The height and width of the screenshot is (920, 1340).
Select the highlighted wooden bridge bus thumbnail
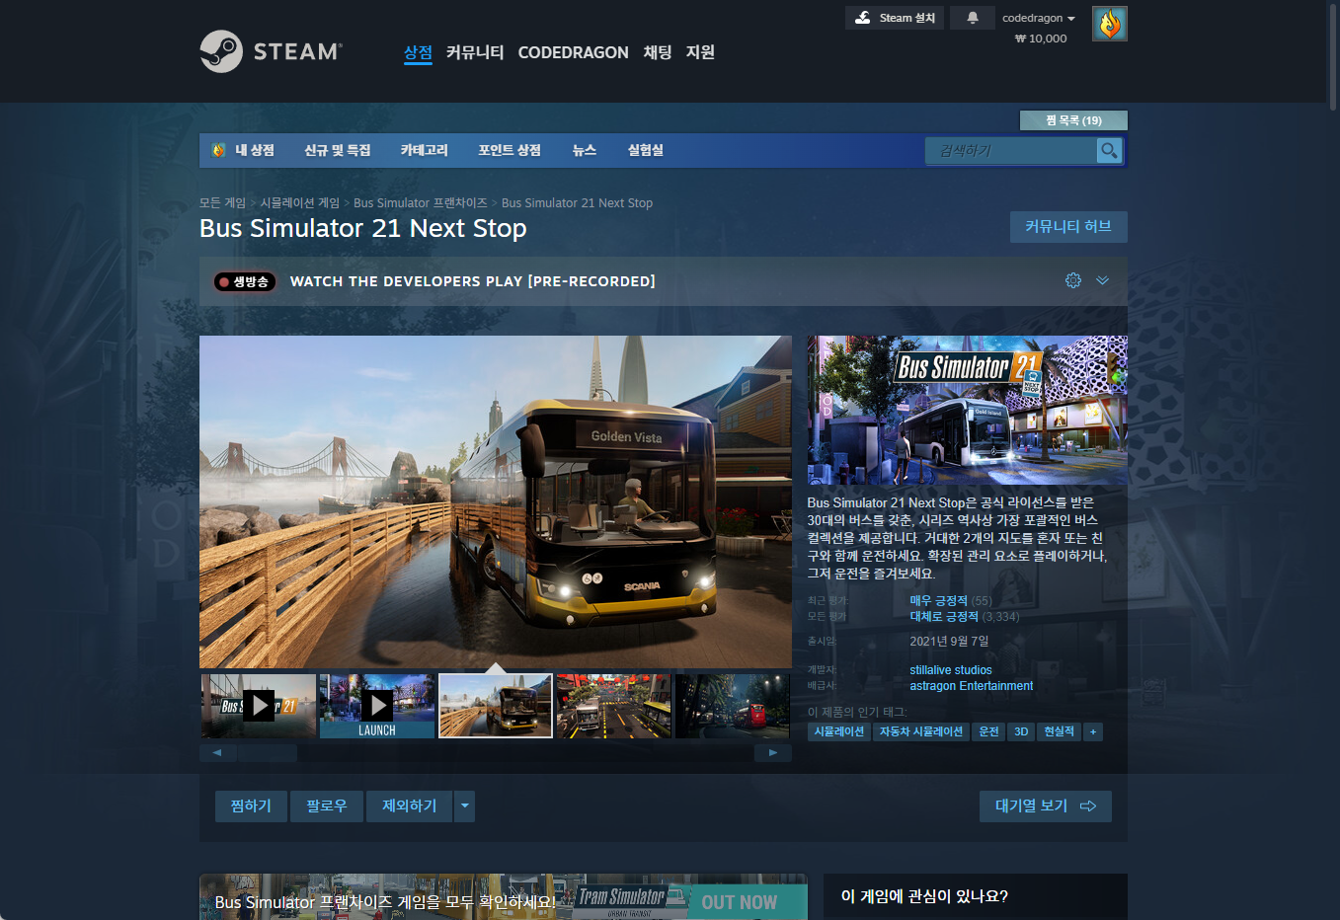point(496,706)
